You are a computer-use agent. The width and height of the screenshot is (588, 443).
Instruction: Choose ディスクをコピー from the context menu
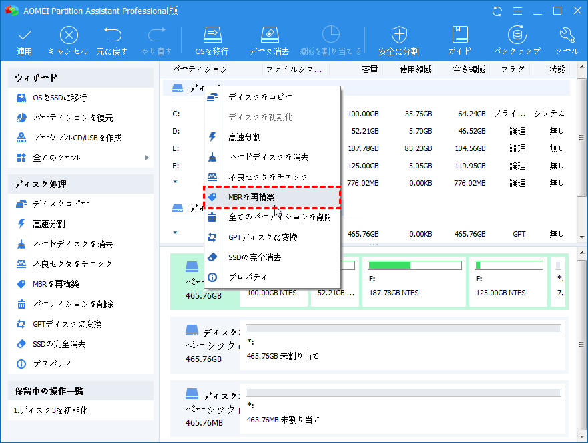272,97
